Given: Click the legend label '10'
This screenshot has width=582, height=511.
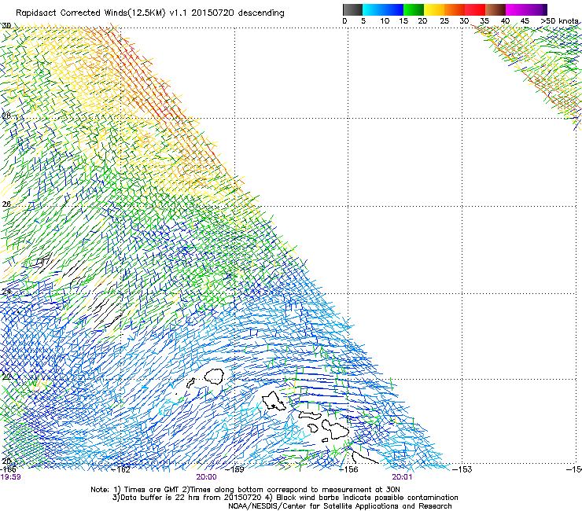Looking at the screenshot, I should pos(385,21).
